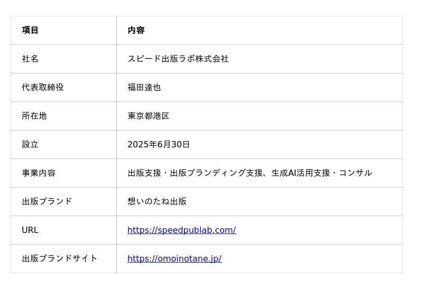This screenshot has width=423, height=289.
Task: Click the 内容 column header
Action: (x=136, y=30)
